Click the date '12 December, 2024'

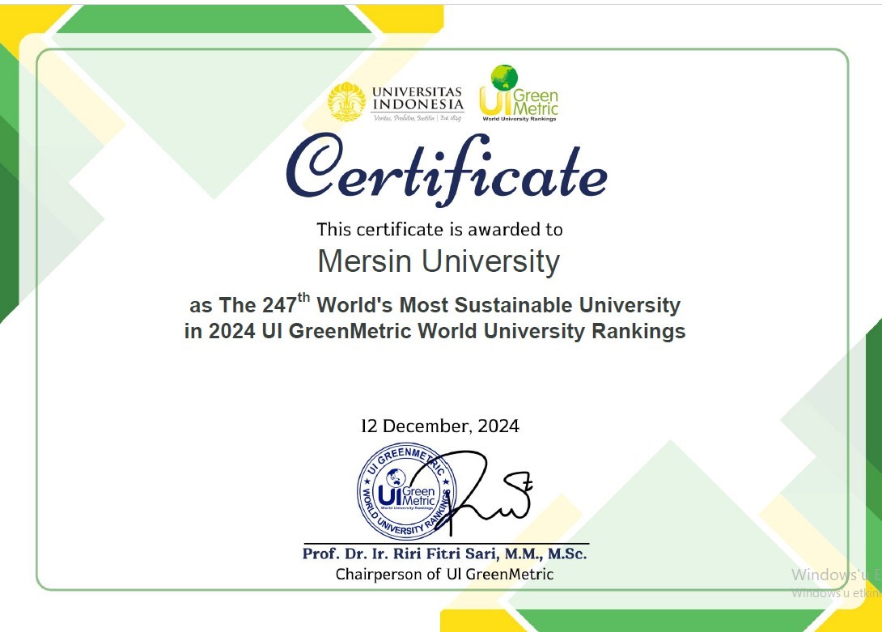coord(442,425)
